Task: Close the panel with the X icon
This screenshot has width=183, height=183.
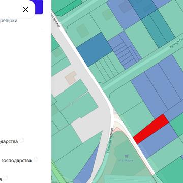Action: coord(26,10)
